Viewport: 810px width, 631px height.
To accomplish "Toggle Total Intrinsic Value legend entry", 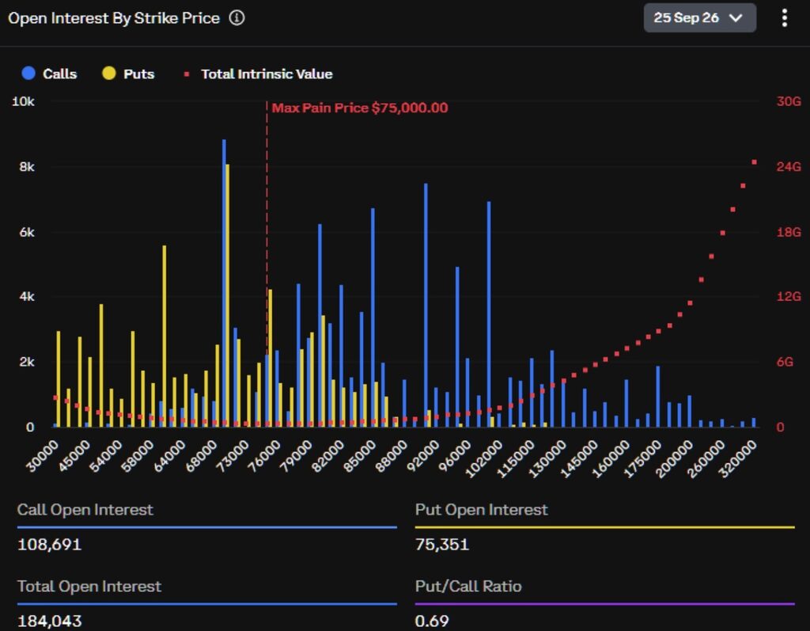I will pyautogui.click(x=259, y=74).
